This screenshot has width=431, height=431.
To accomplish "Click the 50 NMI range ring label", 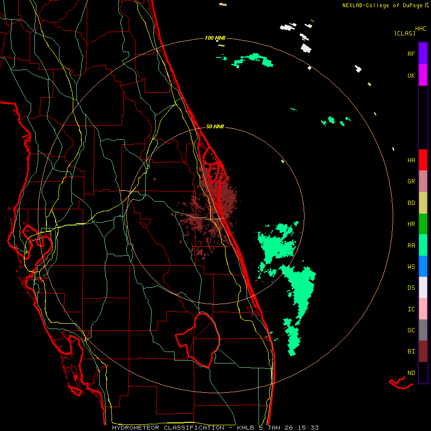I will (215, 127).
